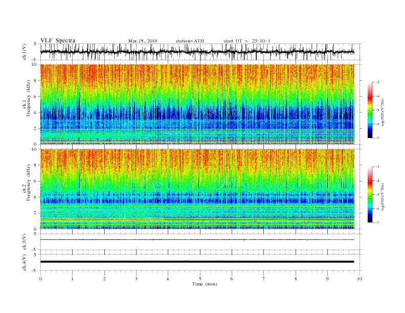Click the ch.4(V) axis label
This screenshot has height=313, width=405.
[x=24, y=262]
